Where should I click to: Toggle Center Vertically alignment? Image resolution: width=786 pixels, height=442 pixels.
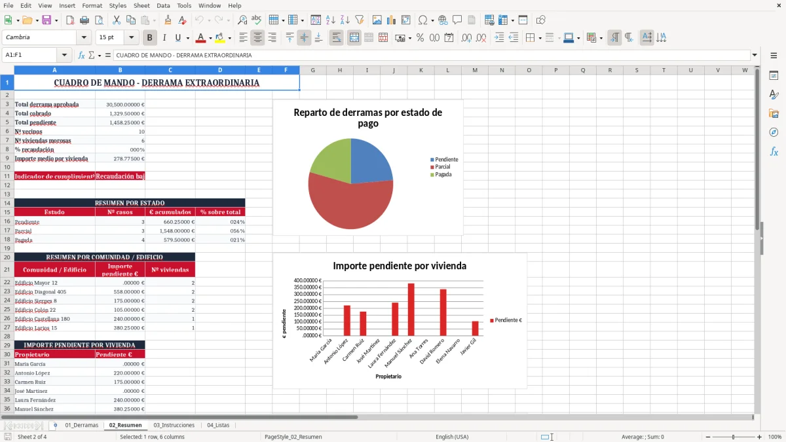pos(304,38)
